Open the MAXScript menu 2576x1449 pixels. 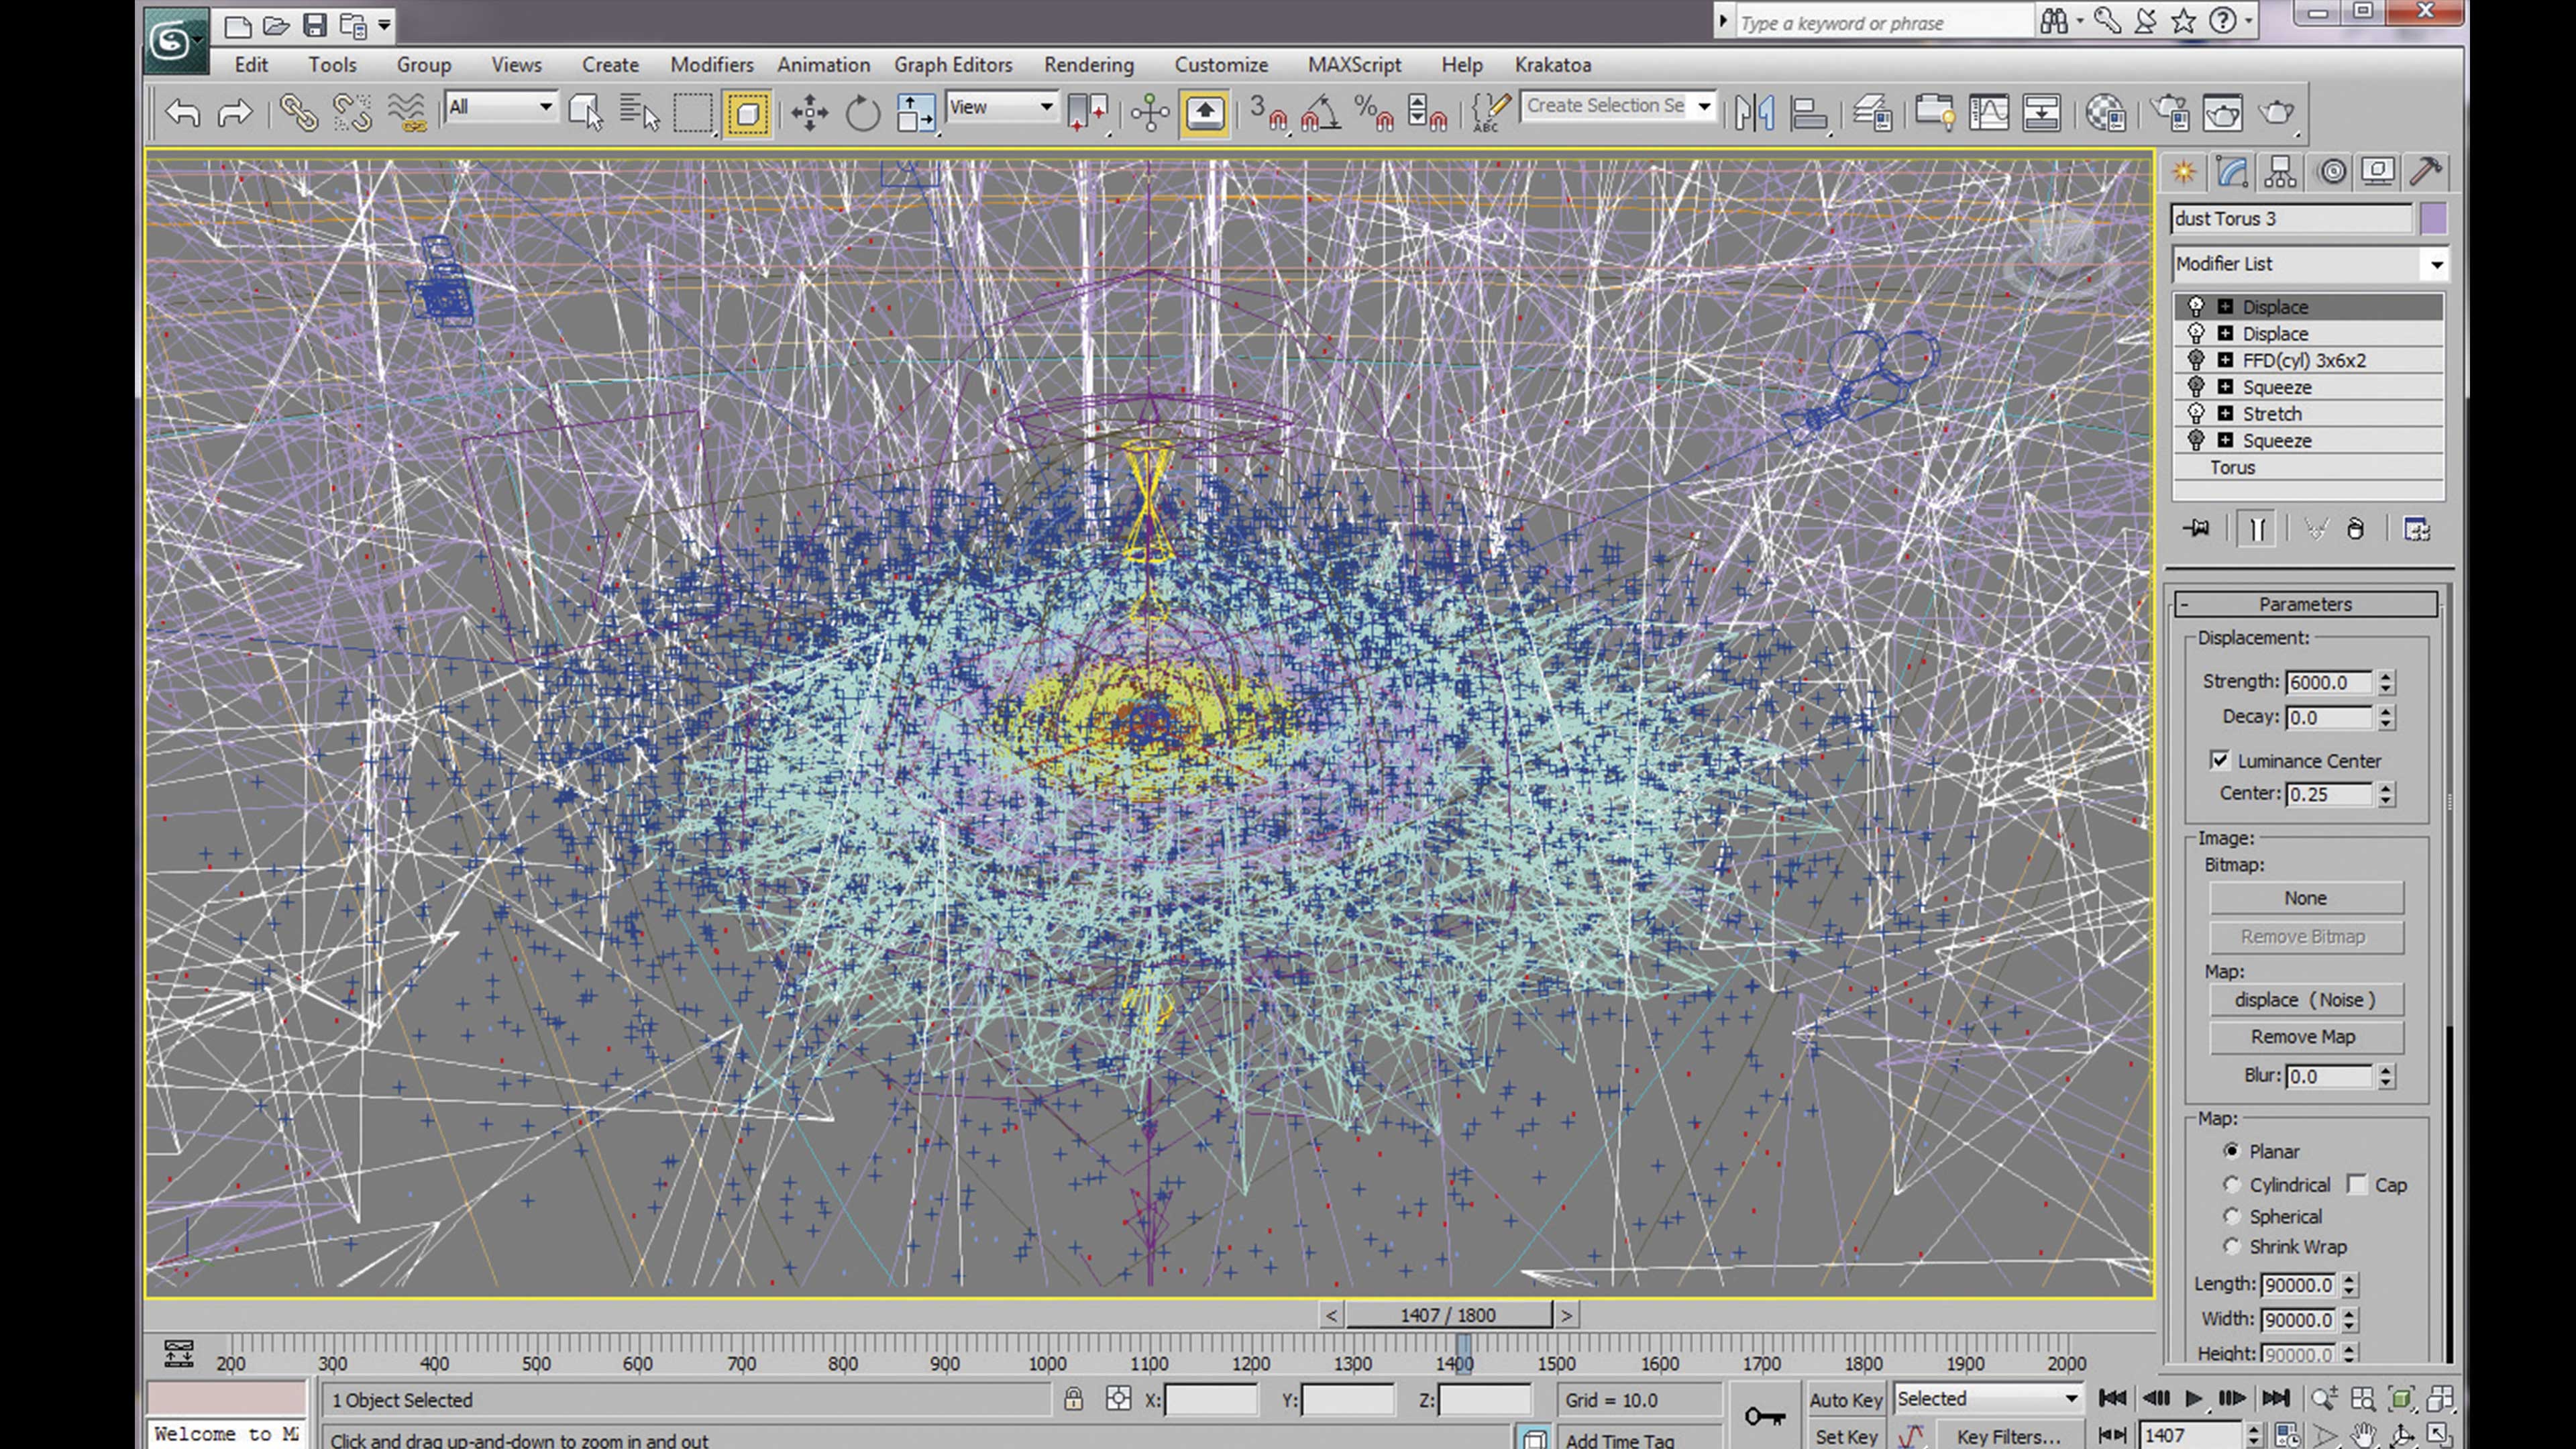(x=1354, y=65)
